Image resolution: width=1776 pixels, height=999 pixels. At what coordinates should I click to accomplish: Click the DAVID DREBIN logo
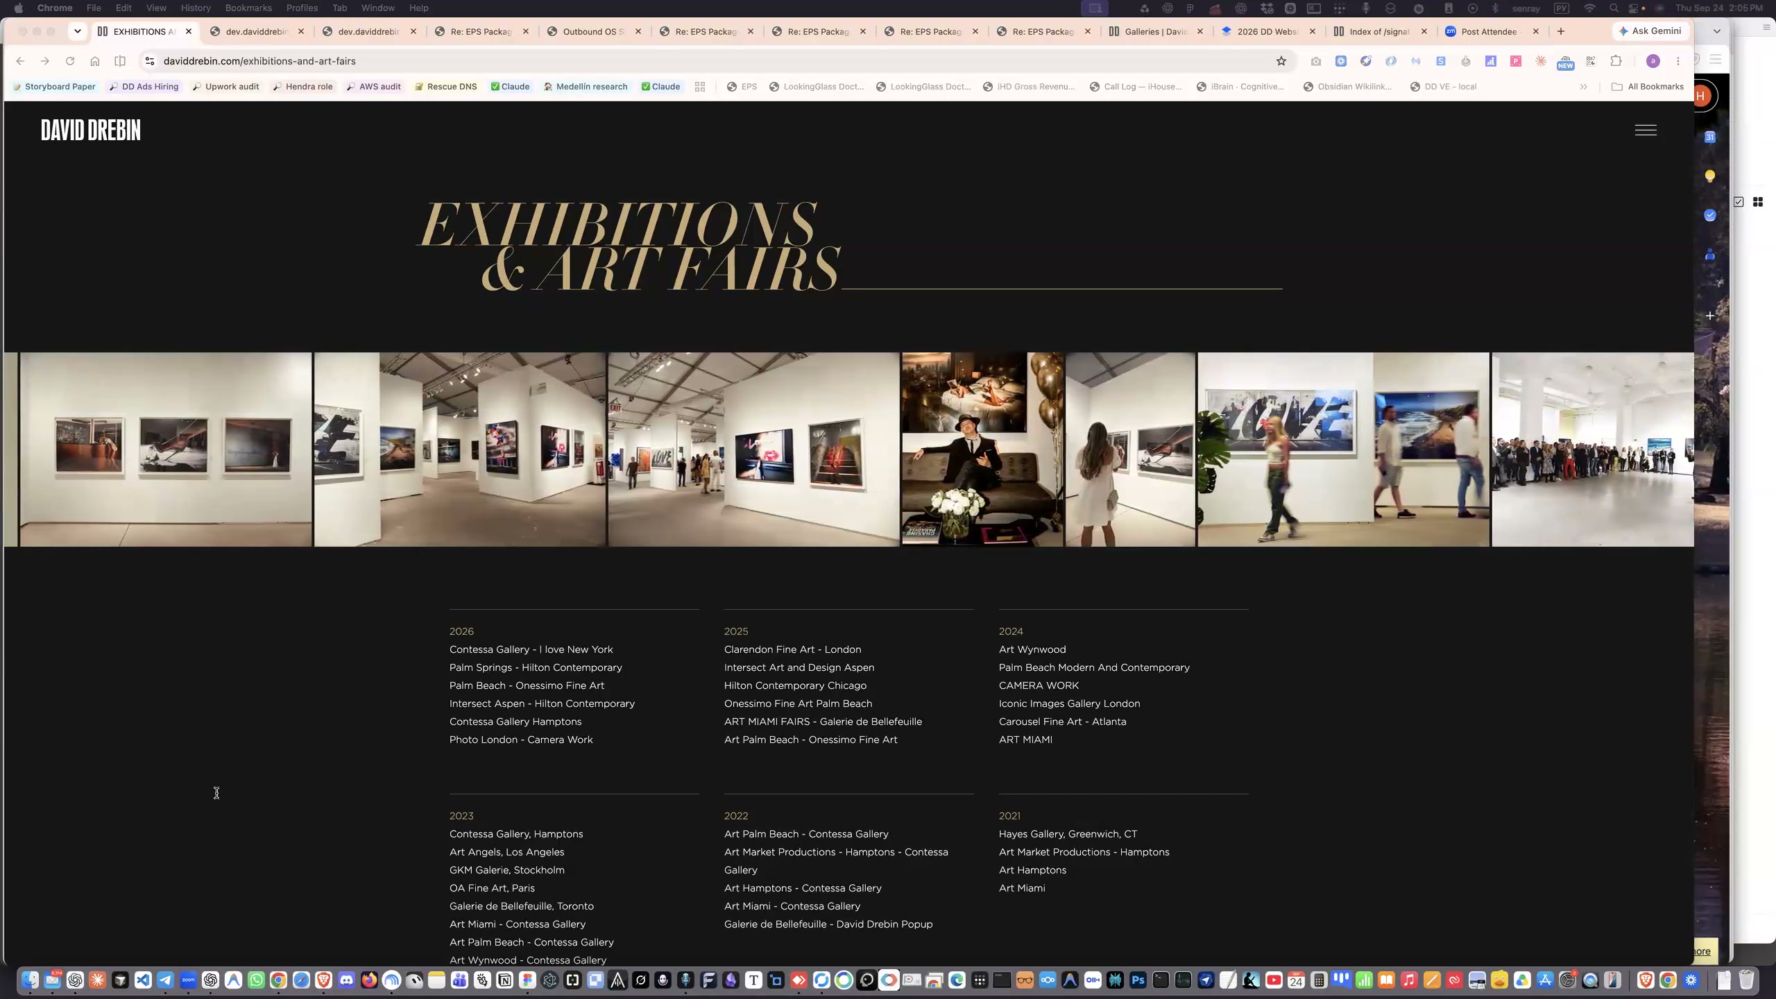(90, 130)
